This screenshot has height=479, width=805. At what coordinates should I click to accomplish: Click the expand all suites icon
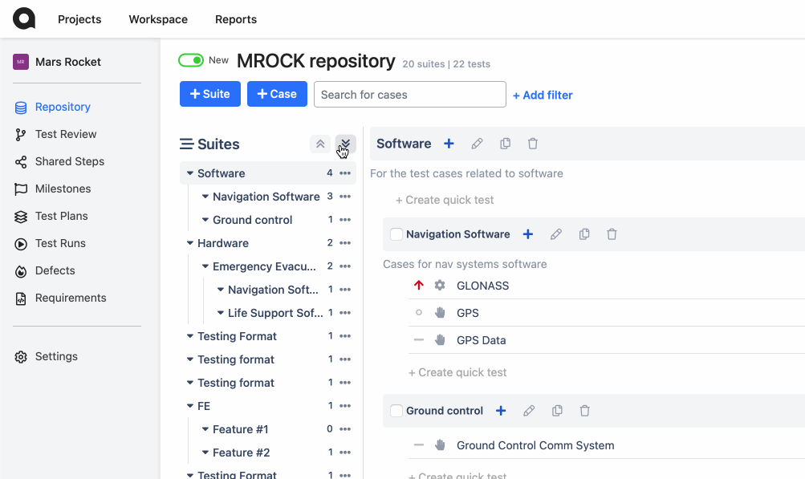coord(345,144)
